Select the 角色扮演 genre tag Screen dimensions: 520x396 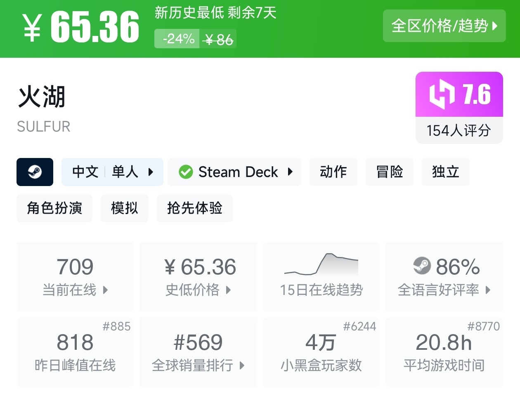coord(54,208)
